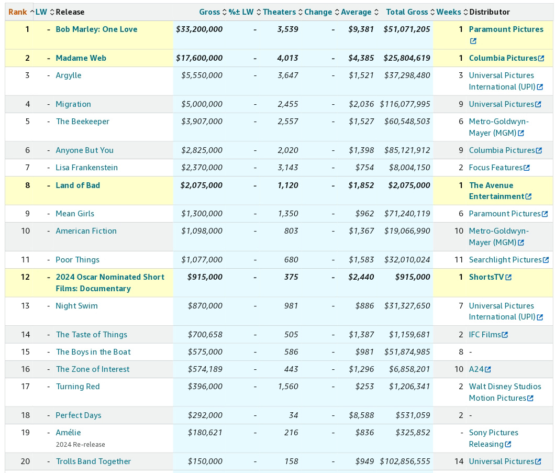The image size is (555, 473).
Task: Open American Fiction release link
Action: 86,231
